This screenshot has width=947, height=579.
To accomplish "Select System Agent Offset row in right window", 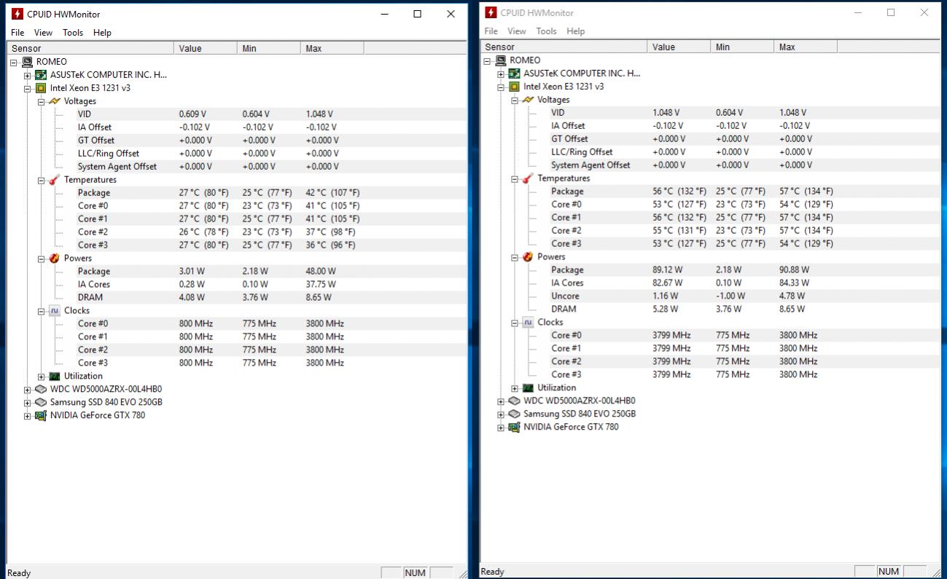I will pos(711,165).
